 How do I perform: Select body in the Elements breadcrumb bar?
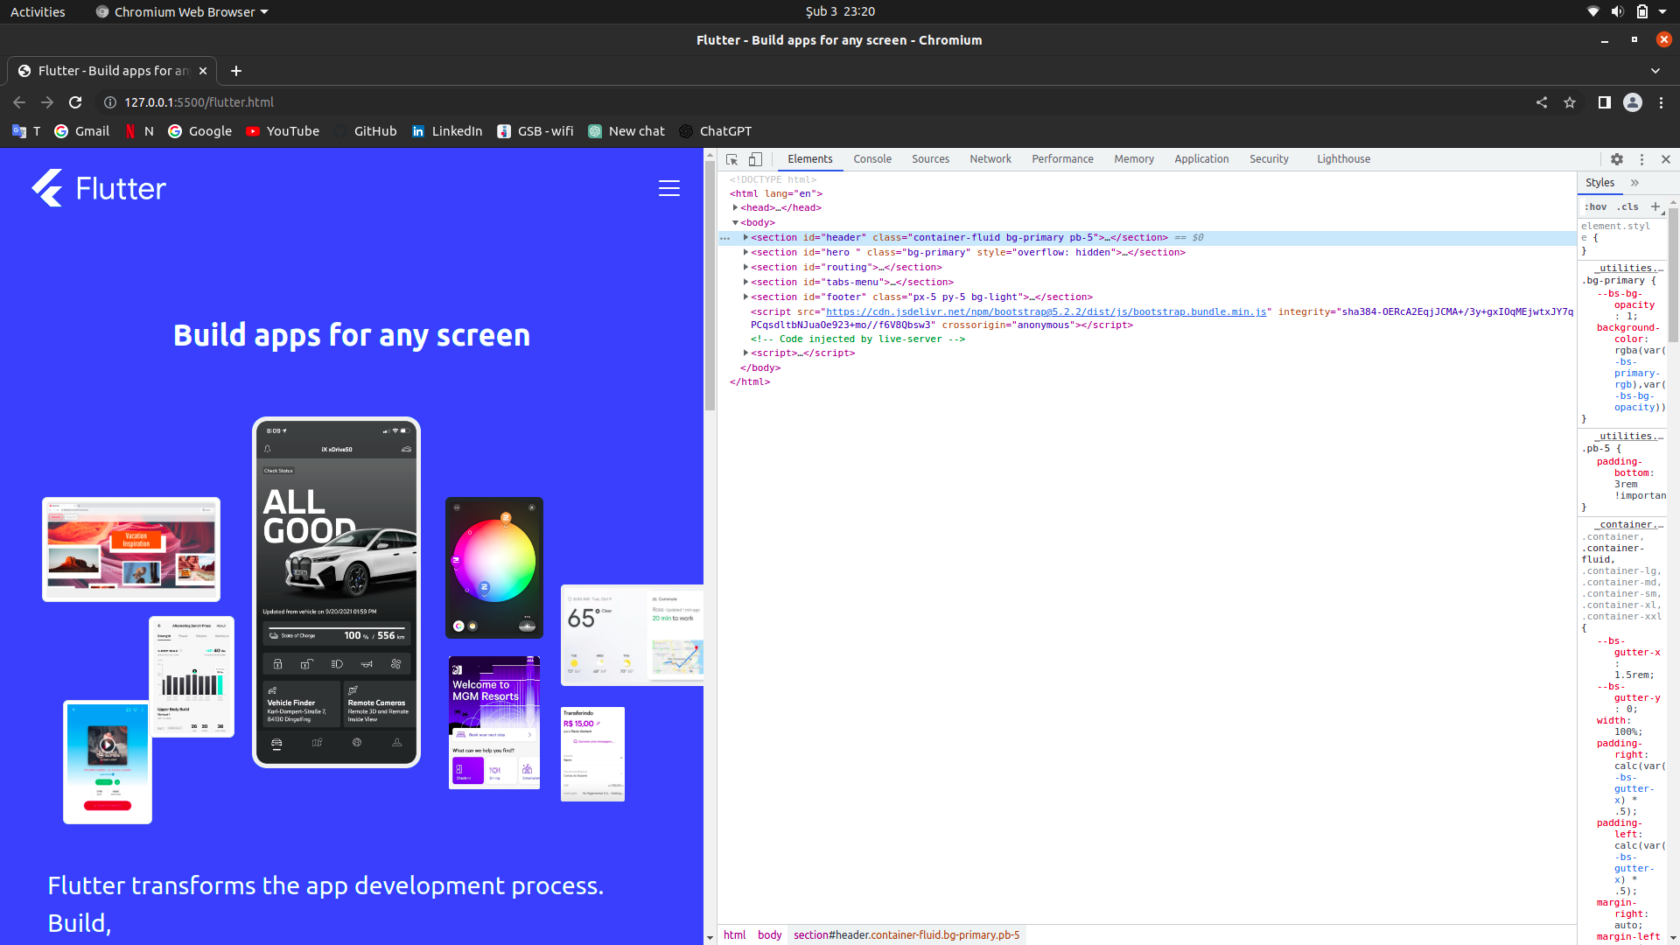coord(769,934)
